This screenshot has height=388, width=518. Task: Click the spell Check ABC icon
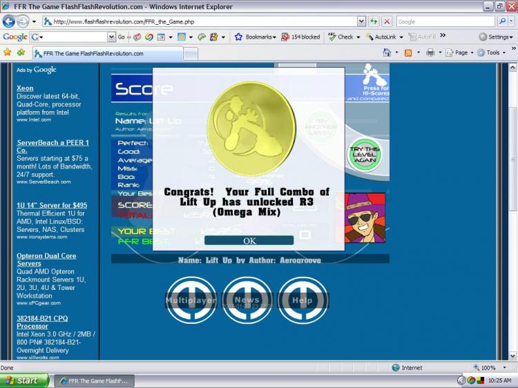coord(332,37)
